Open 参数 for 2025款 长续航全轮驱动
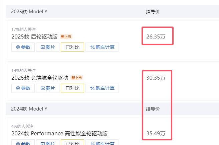Viewport: 219px width, 145px height. coord(23,88)
